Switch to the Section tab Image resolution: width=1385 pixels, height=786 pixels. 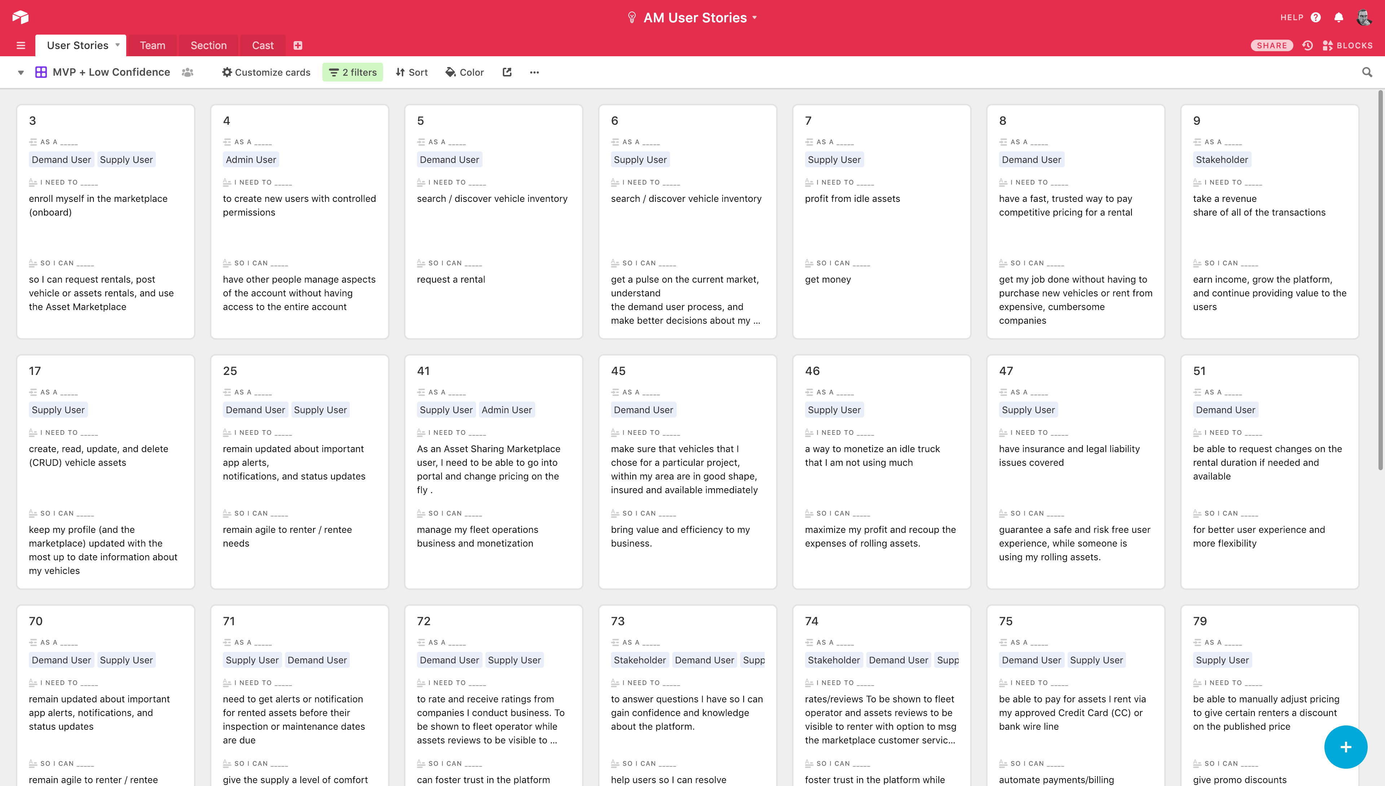(208, 45)
